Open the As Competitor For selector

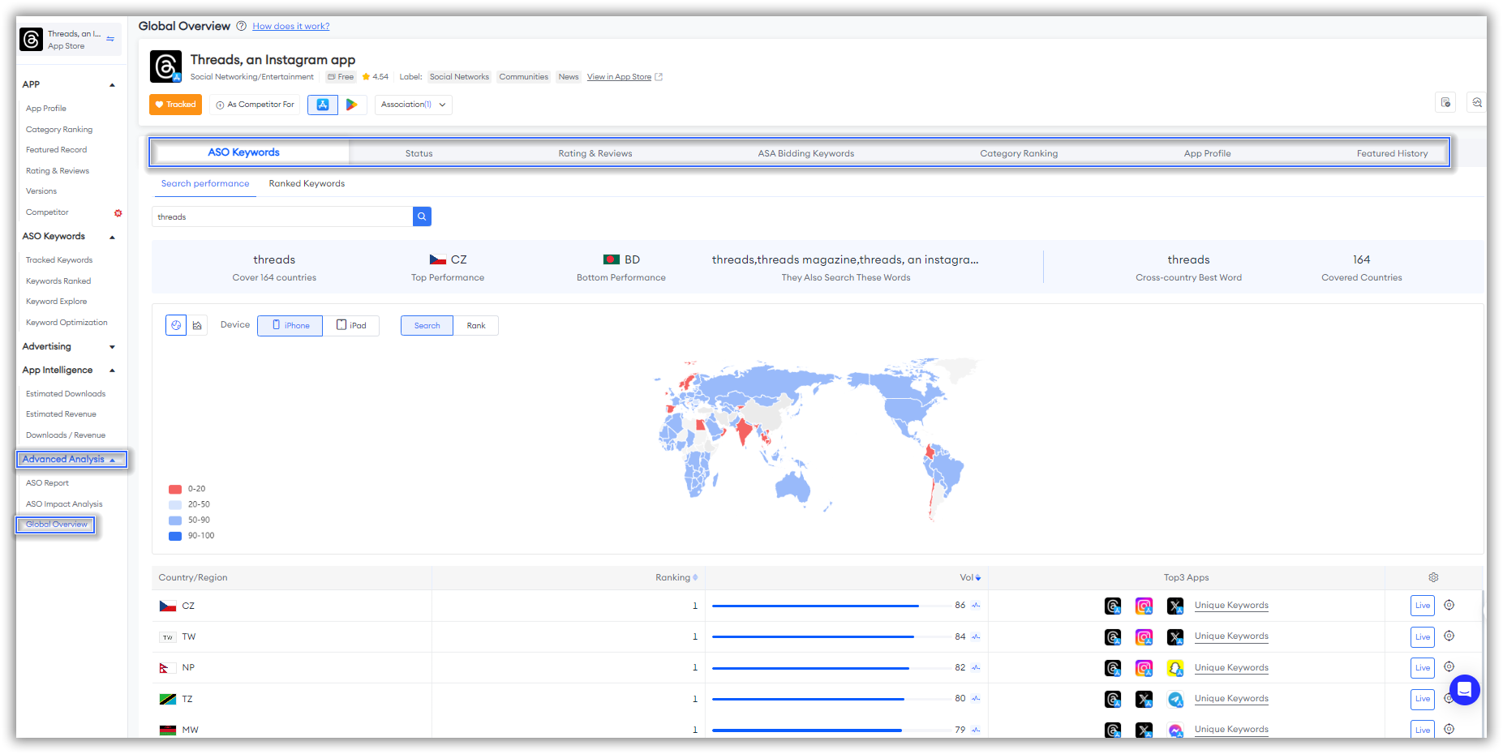tap(256, 105)
